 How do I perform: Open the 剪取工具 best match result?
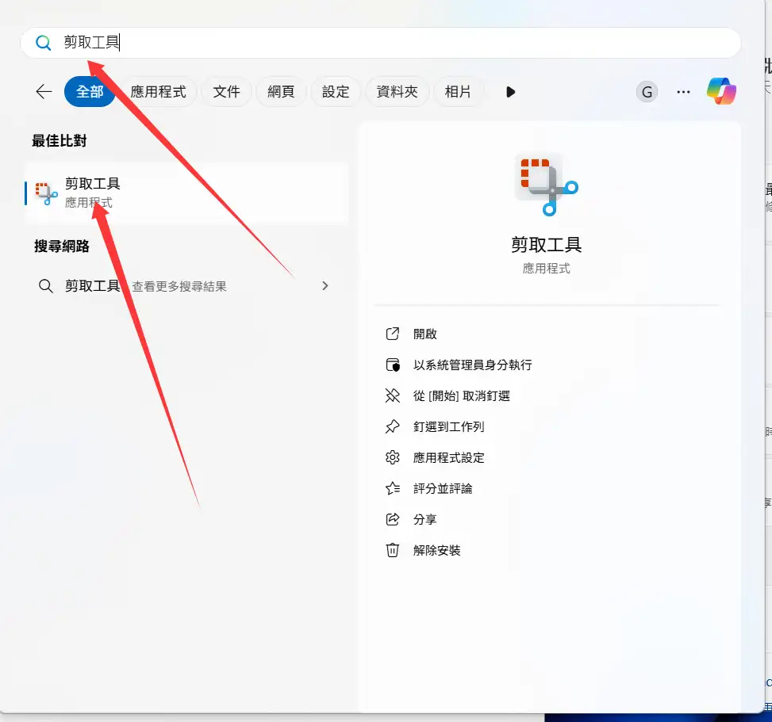[x=187, y=193]
